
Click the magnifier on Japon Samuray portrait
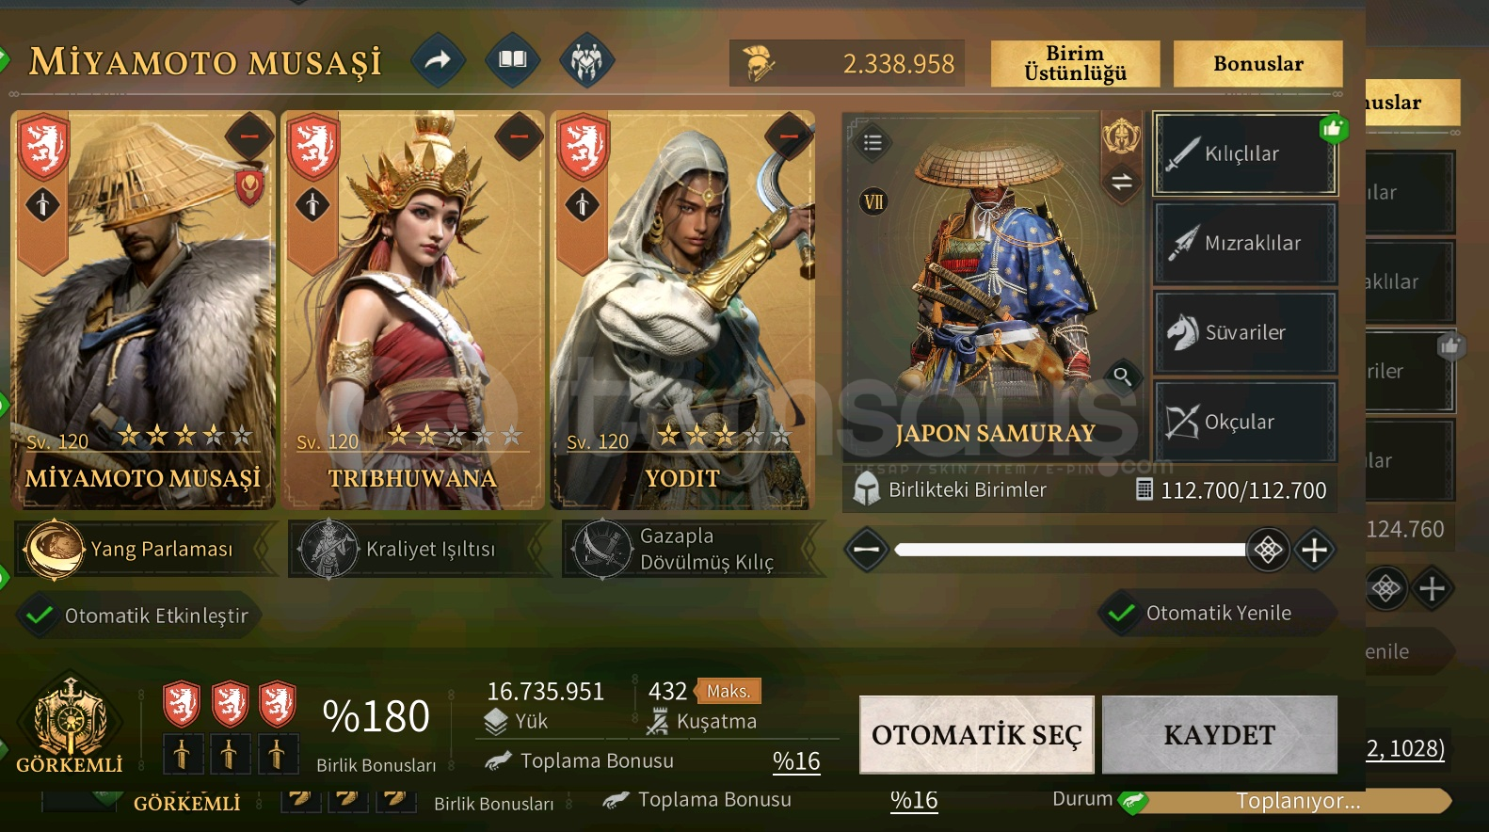[x=1122, y=376]
